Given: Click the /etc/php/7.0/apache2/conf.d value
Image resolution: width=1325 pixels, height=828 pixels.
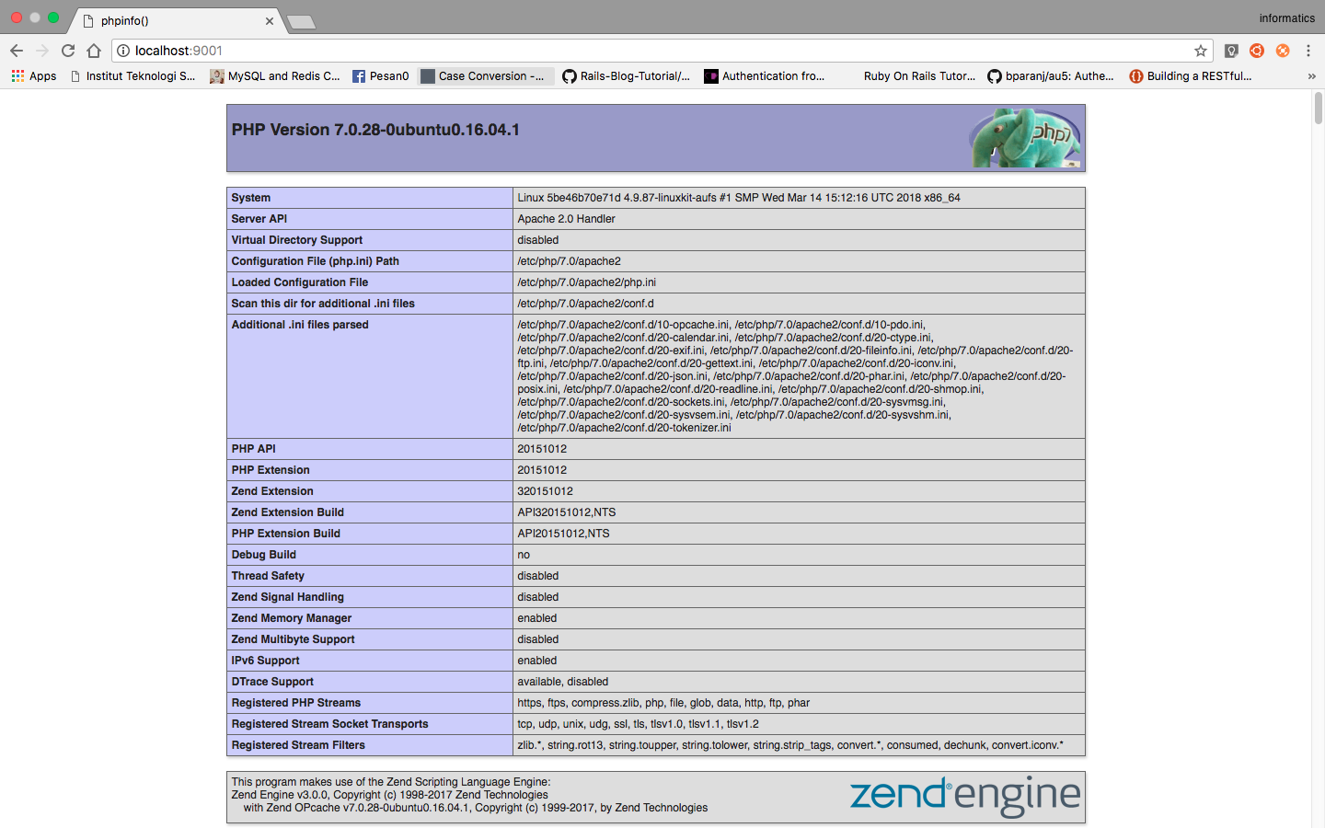Looking at the screenshot, I should [586, 304].
